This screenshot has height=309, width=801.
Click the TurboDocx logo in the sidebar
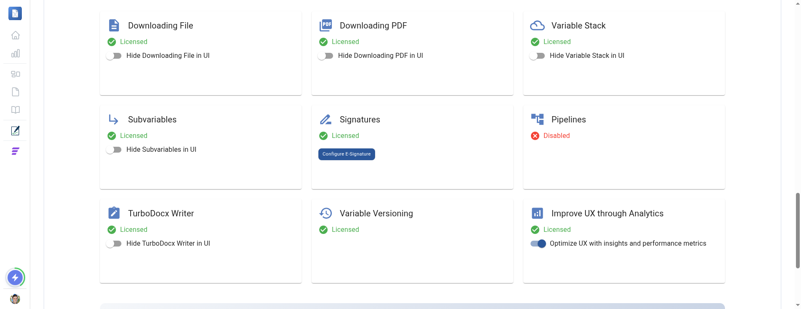click(x=15, y=13)
